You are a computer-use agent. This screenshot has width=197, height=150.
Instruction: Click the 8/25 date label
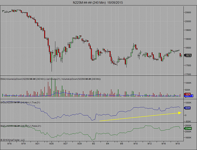51,143
